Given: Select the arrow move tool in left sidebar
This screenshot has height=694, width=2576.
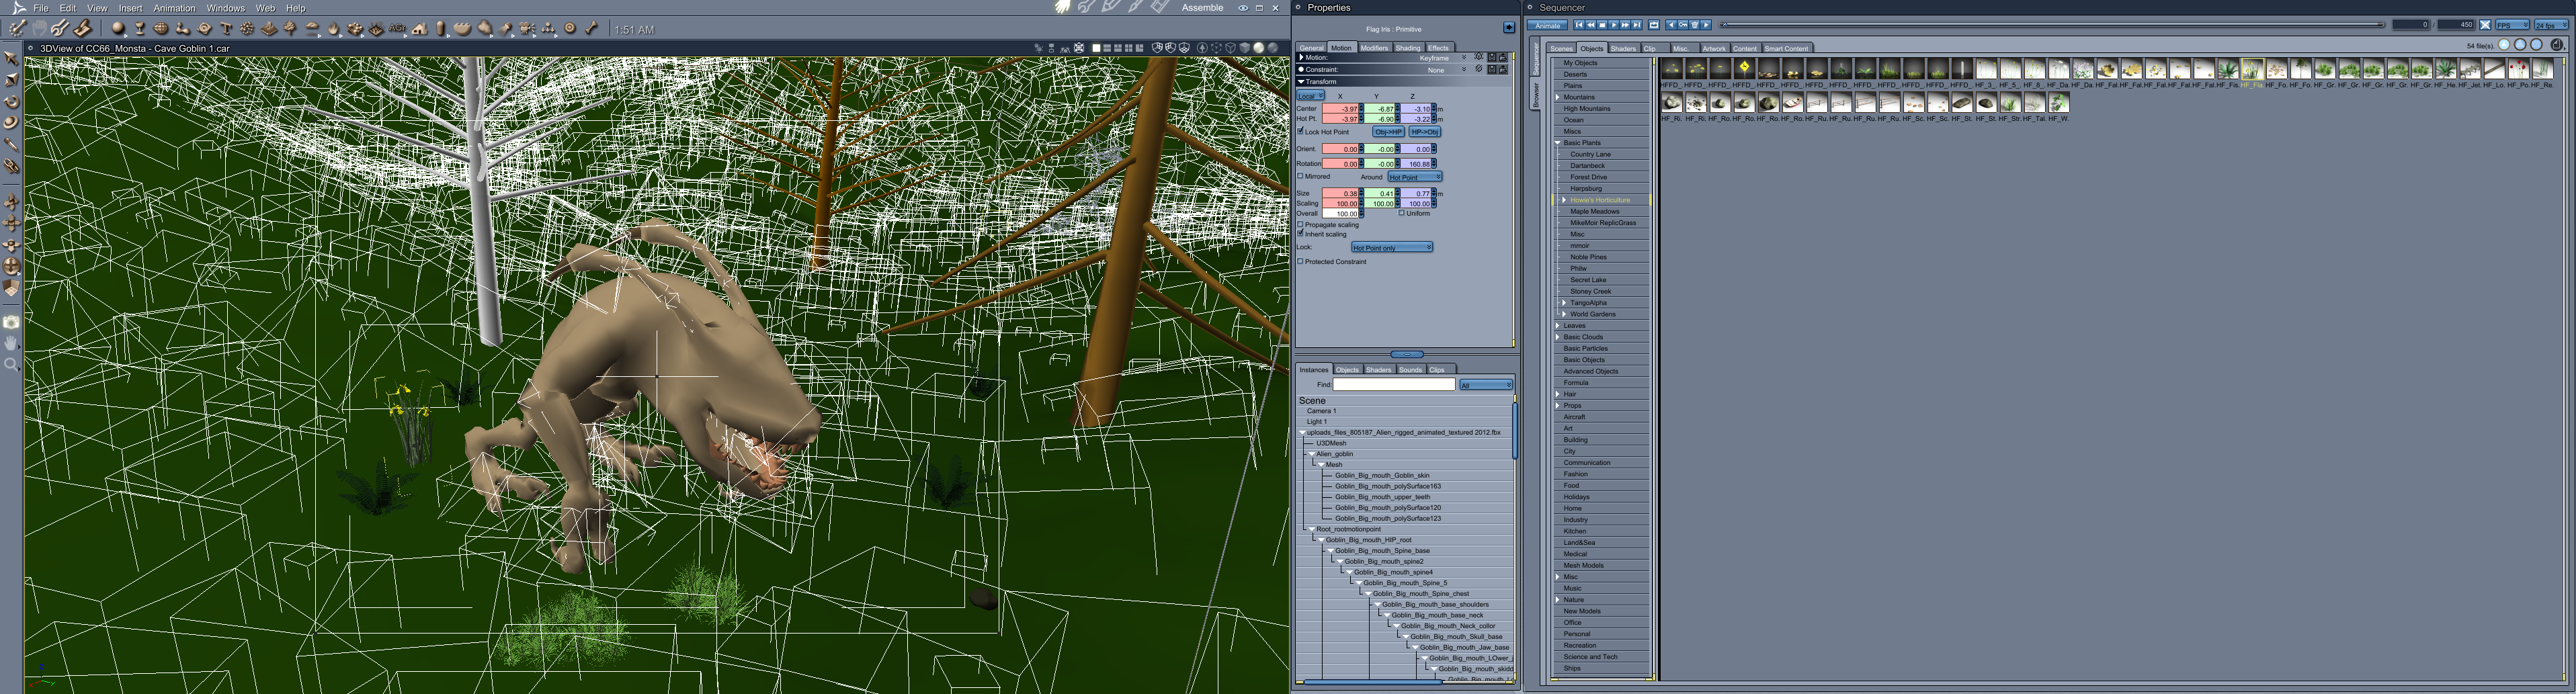Looking at the screenshot, I should click(x=12, y=58).
